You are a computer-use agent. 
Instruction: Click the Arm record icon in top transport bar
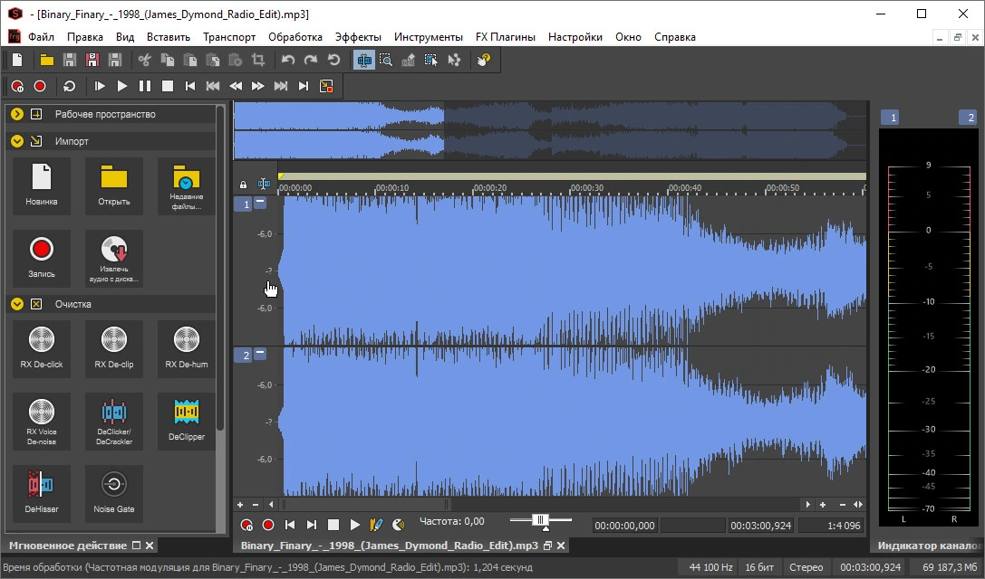click(17, 86)
